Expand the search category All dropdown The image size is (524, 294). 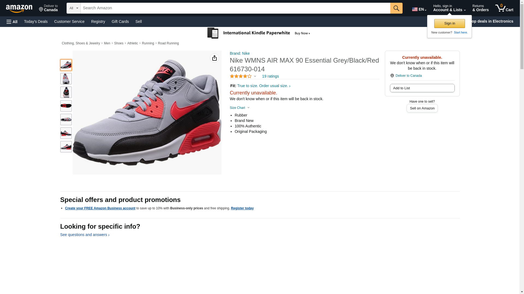[x=73, y=8]
